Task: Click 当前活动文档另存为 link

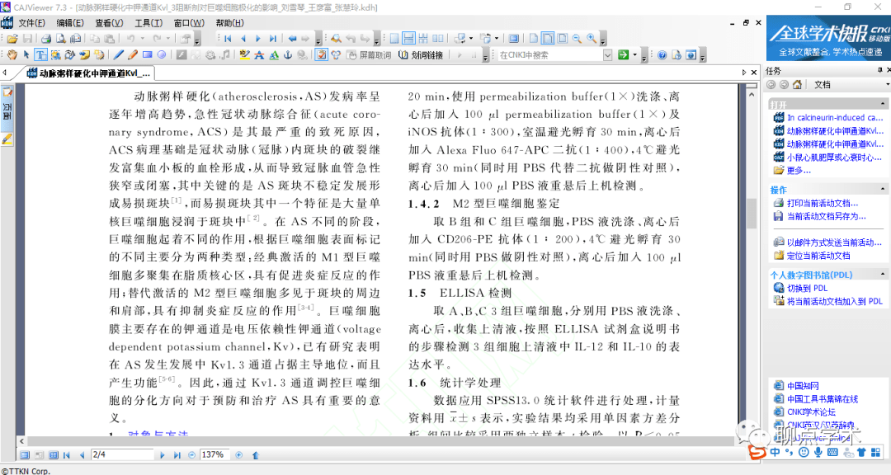Action: pyautogui.click(x=826, y=217)
